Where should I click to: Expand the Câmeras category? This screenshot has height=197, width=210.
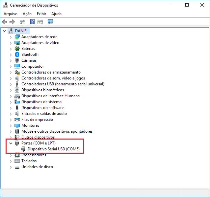[x=11, y=61]
